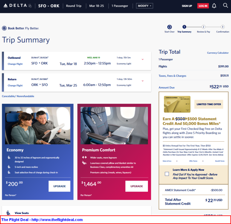Click the SIGN UP menu item
Image resolution: width=231 pixels, height=224 pixels.
(187, 6)
